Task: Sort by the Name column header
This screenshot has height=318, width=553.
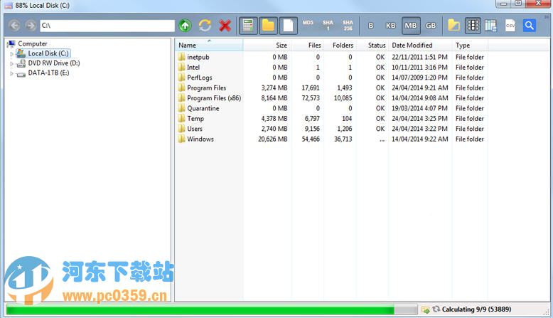Action: pyautogui.click(x=209, y=46)
